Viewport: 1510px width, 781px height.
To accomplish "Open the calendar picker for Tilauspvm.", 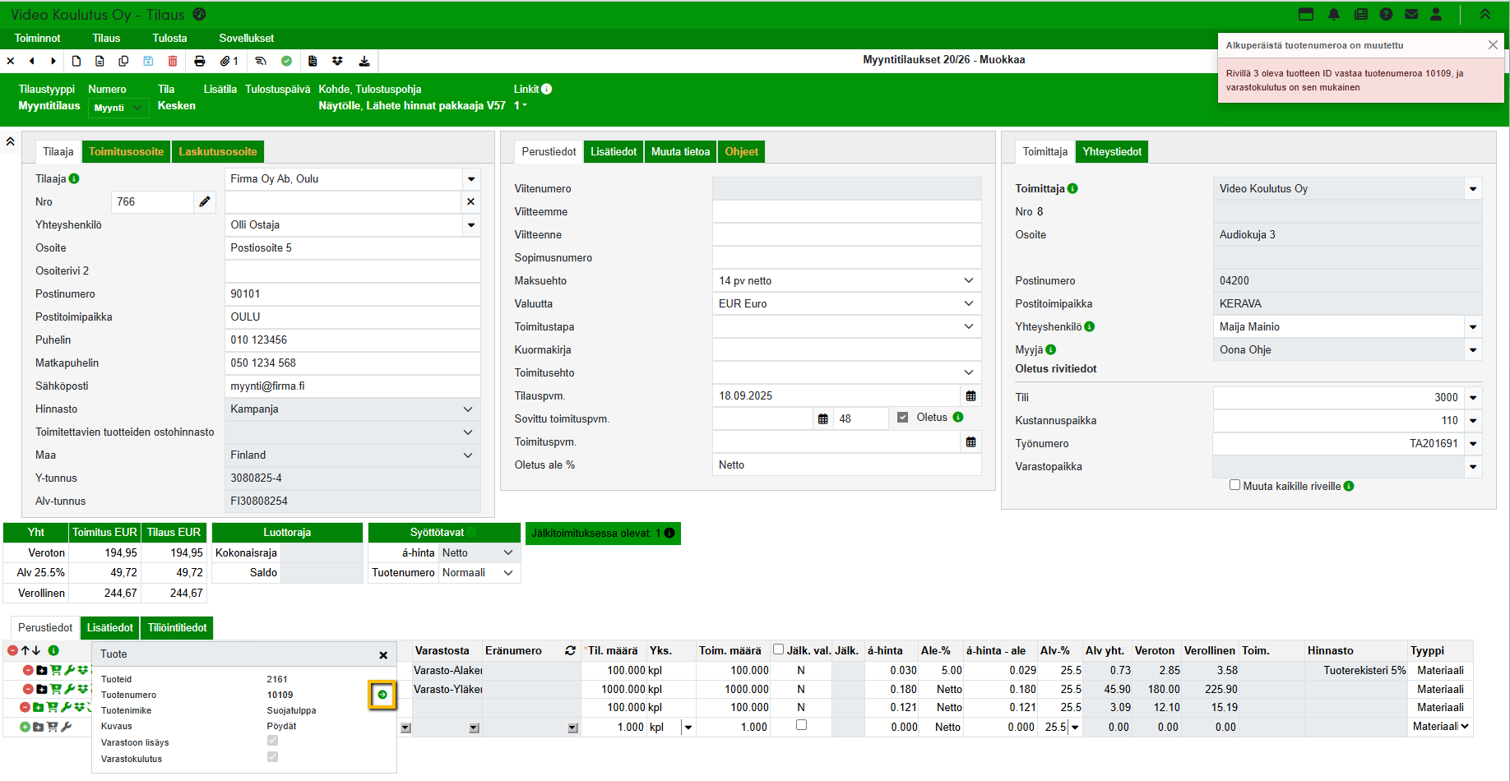I will (x=970, y=396).
